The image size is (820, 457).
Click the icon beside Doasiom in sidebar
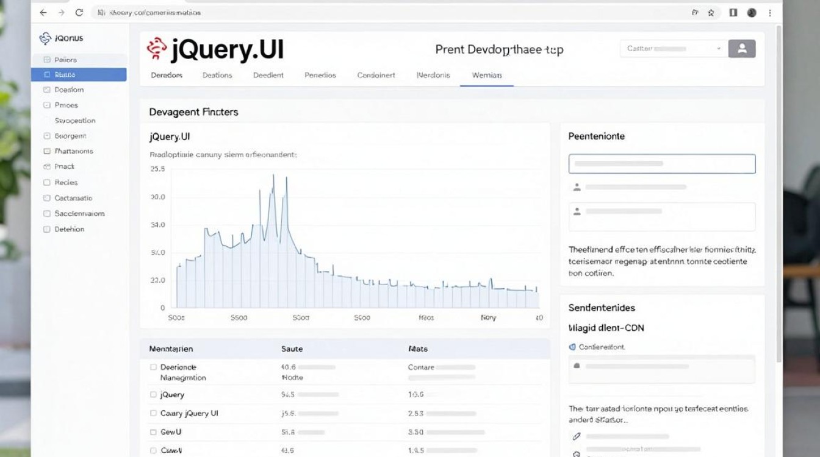[47, 90]
